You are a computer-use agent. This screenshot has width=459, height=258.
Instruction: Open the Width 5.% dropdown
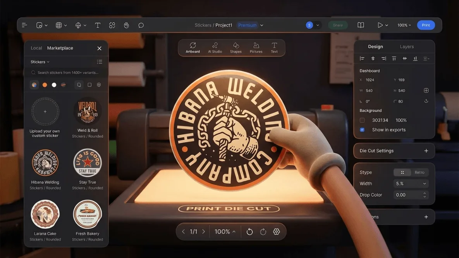pyautogui.click(x=411, y=184)
